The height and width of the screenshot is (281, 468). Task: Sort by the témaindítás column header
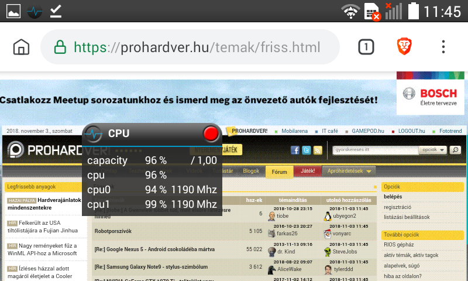[x=293, y=200]
